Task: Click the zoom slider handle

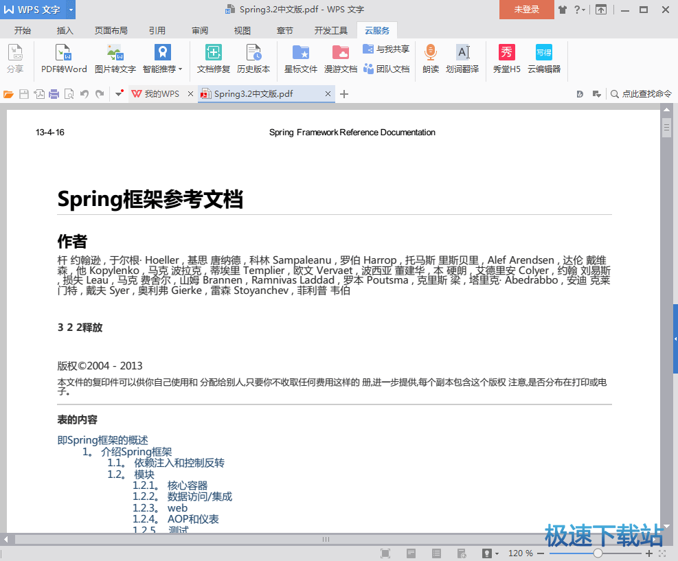Action: 598,553
